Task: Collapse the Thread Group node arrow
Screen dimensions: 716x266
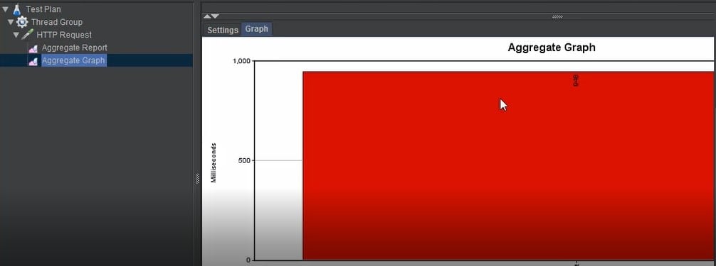Action: (x=11, y=22)
